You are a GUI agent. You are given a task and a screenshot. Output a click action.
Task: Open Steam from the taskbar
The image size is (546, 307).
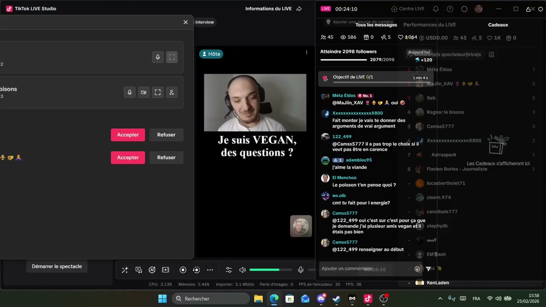(x=337, y=298)
